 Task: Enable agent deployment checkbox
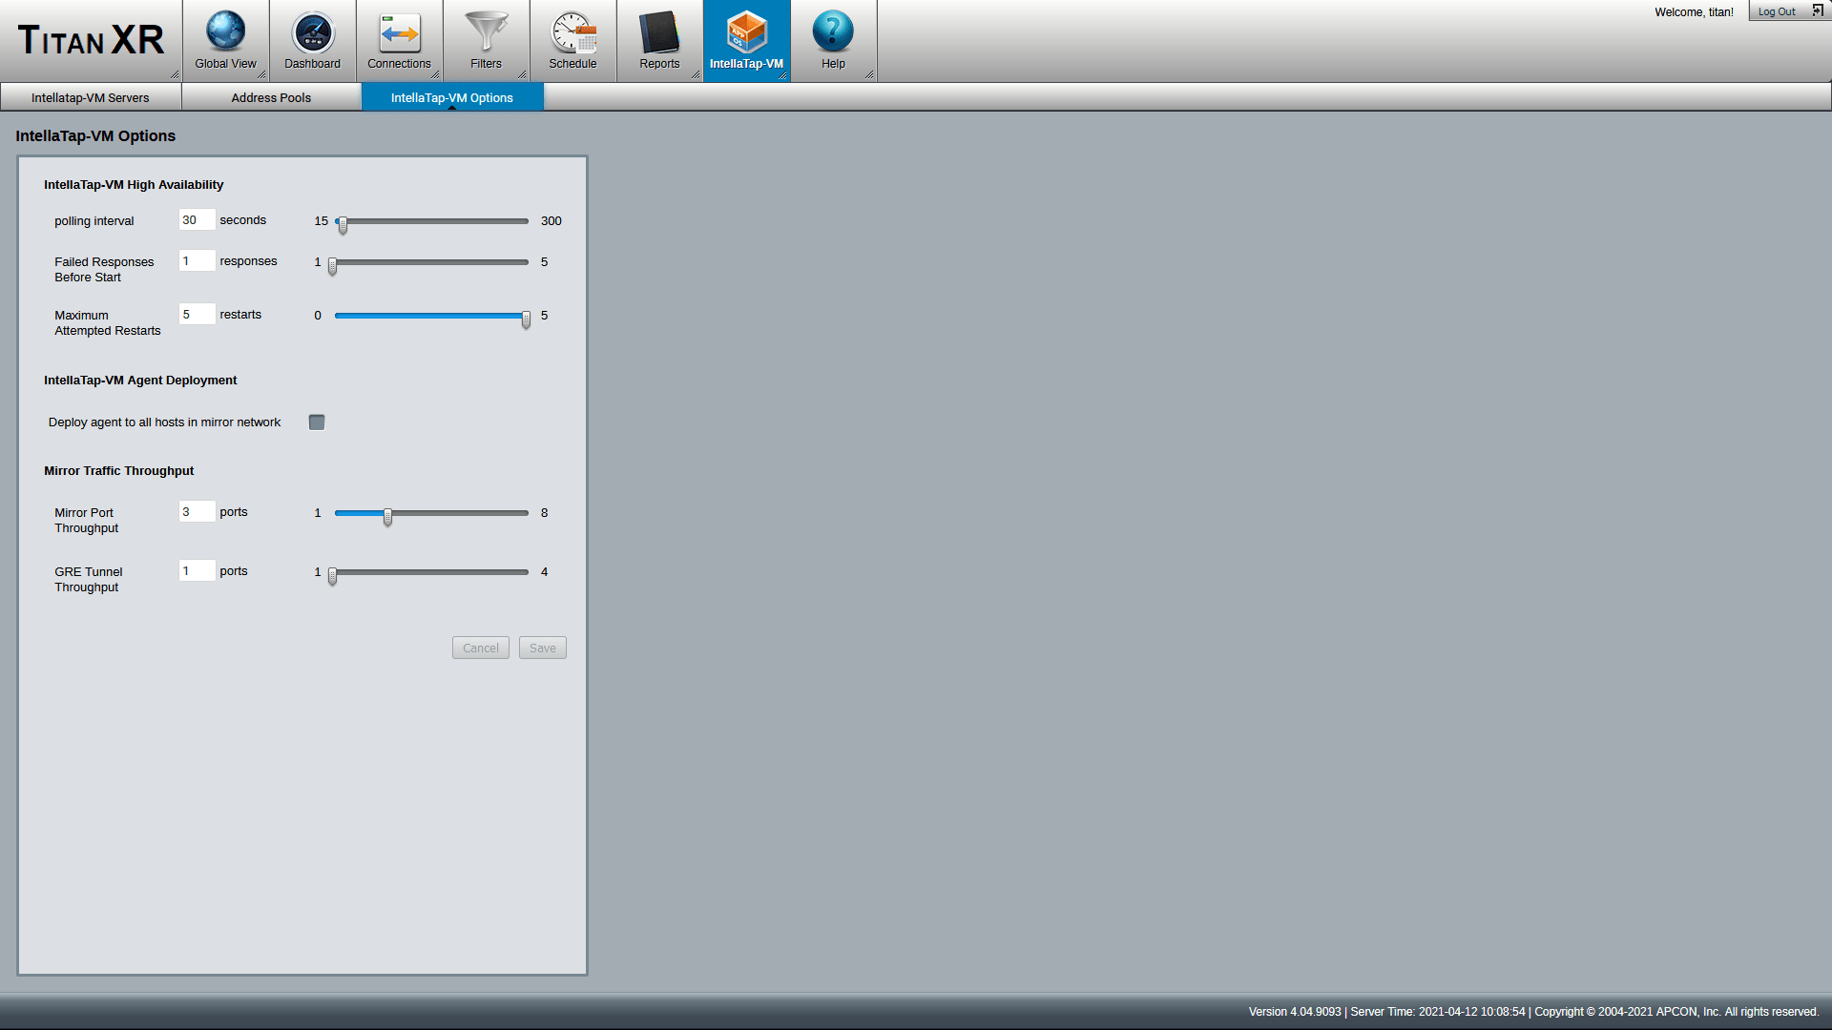point(316,422)
